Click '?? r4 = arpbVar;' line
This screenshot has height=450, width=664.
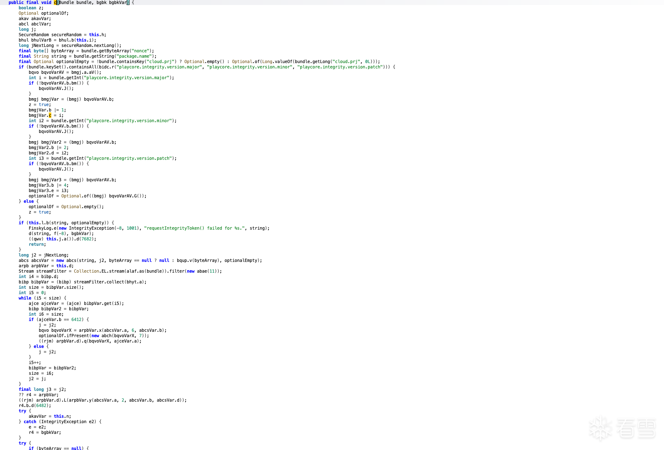(38, 395)
